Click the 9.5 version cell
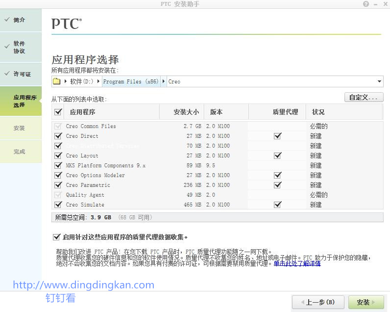Viewport: 390px width, 312px height. 210,165
